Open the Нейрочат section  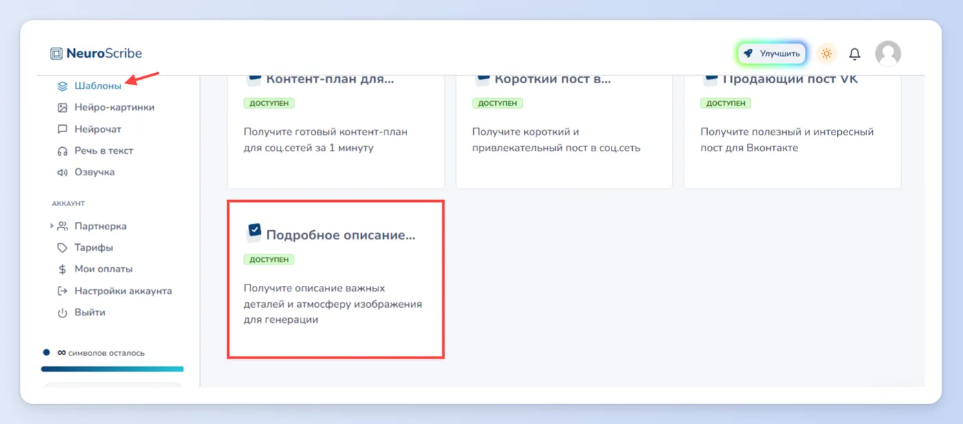point(98,129)
